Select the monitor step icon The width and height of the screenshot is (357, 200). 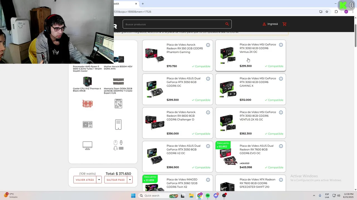tap(88, 146)
